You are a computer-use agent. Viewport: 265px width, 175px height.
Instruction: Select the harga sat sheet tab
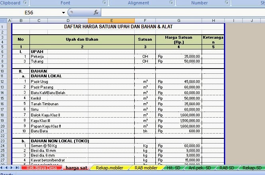point(77,168)
